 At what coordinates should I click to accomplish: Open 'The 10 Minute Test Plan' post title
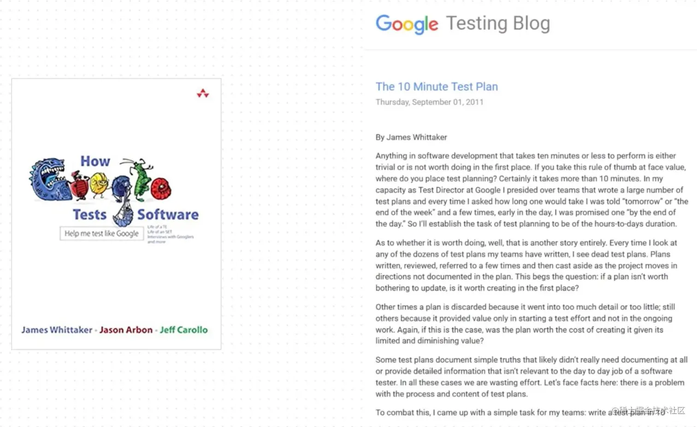tap(437, 87)
